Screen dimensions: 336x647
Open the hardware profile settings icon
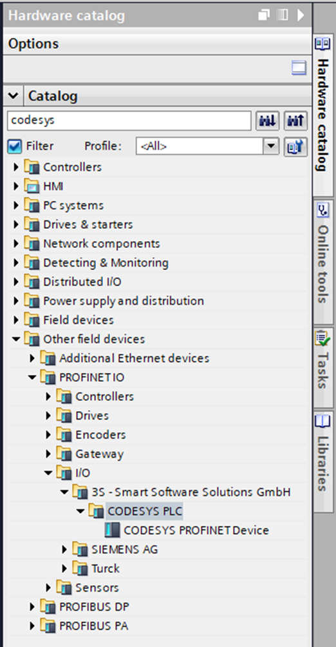click(x=295, y=146)
